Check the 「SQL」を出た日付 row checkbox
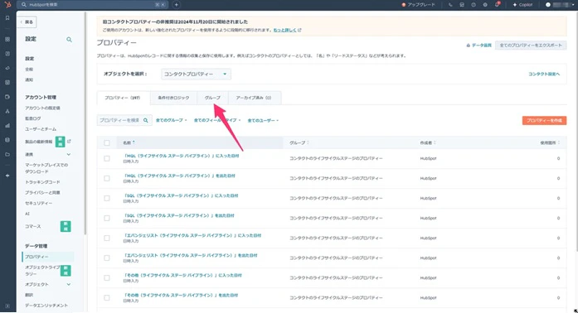Viewport: 578px width, 313px height. [107, 218]
